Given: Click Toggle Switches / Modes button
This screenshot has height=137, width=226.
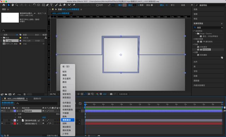Looking at the screenshot, I should (52, 136).
